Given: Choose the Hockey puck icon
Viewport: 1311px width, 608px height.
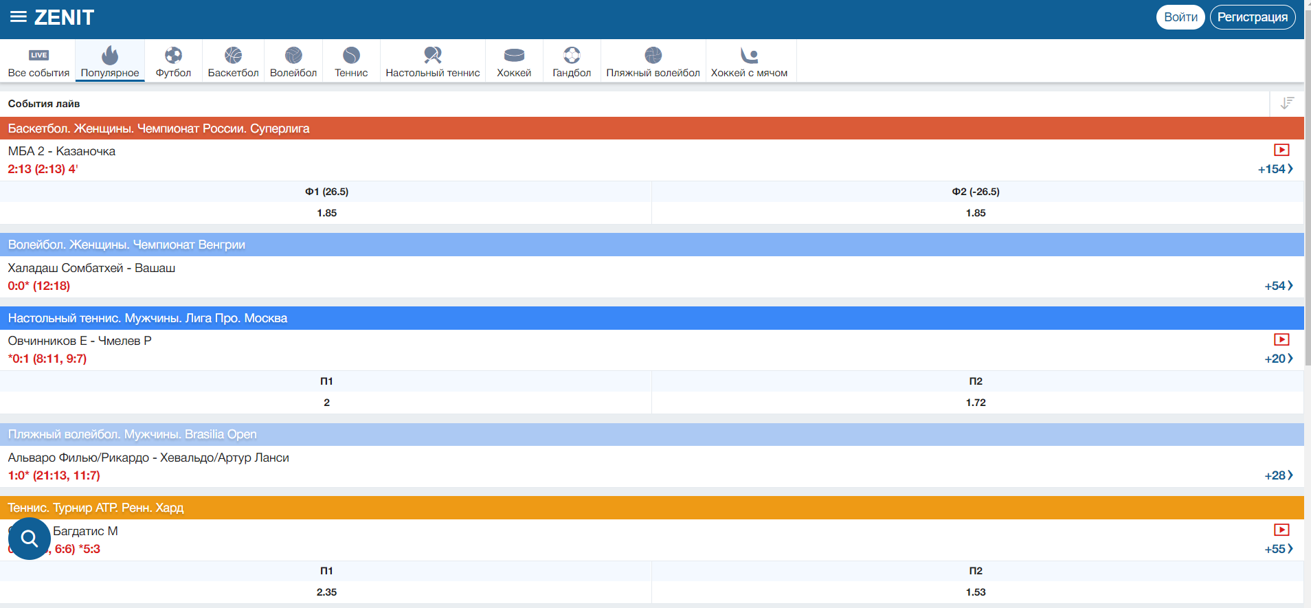Looking at the screenshot, I should (514, 56).
